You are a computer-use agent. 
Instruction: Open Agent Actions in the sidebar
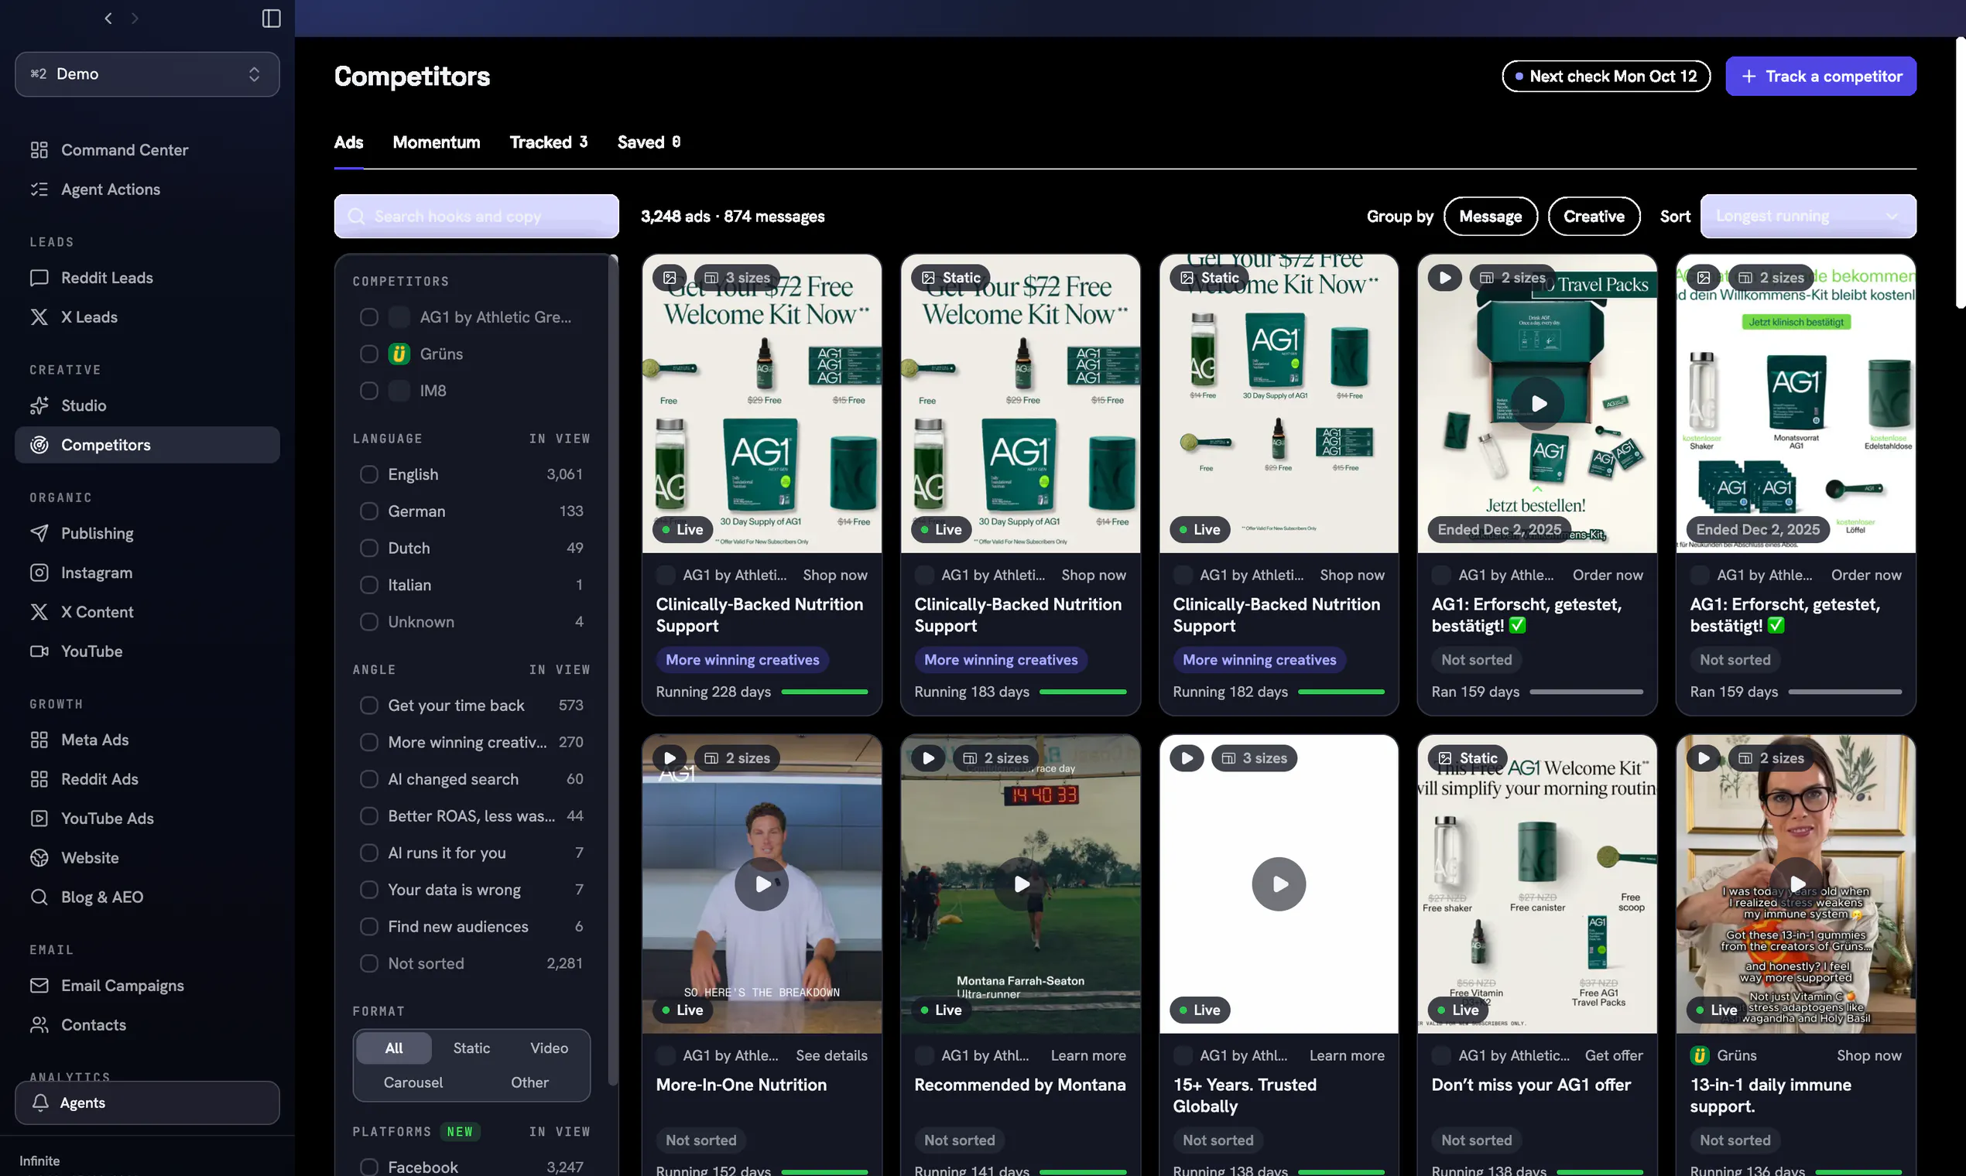[146, 190]
